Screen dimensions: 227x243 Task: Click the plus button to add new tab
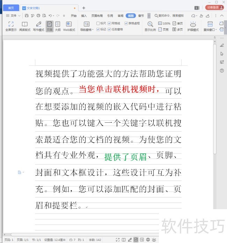click(x=84, y=8)
